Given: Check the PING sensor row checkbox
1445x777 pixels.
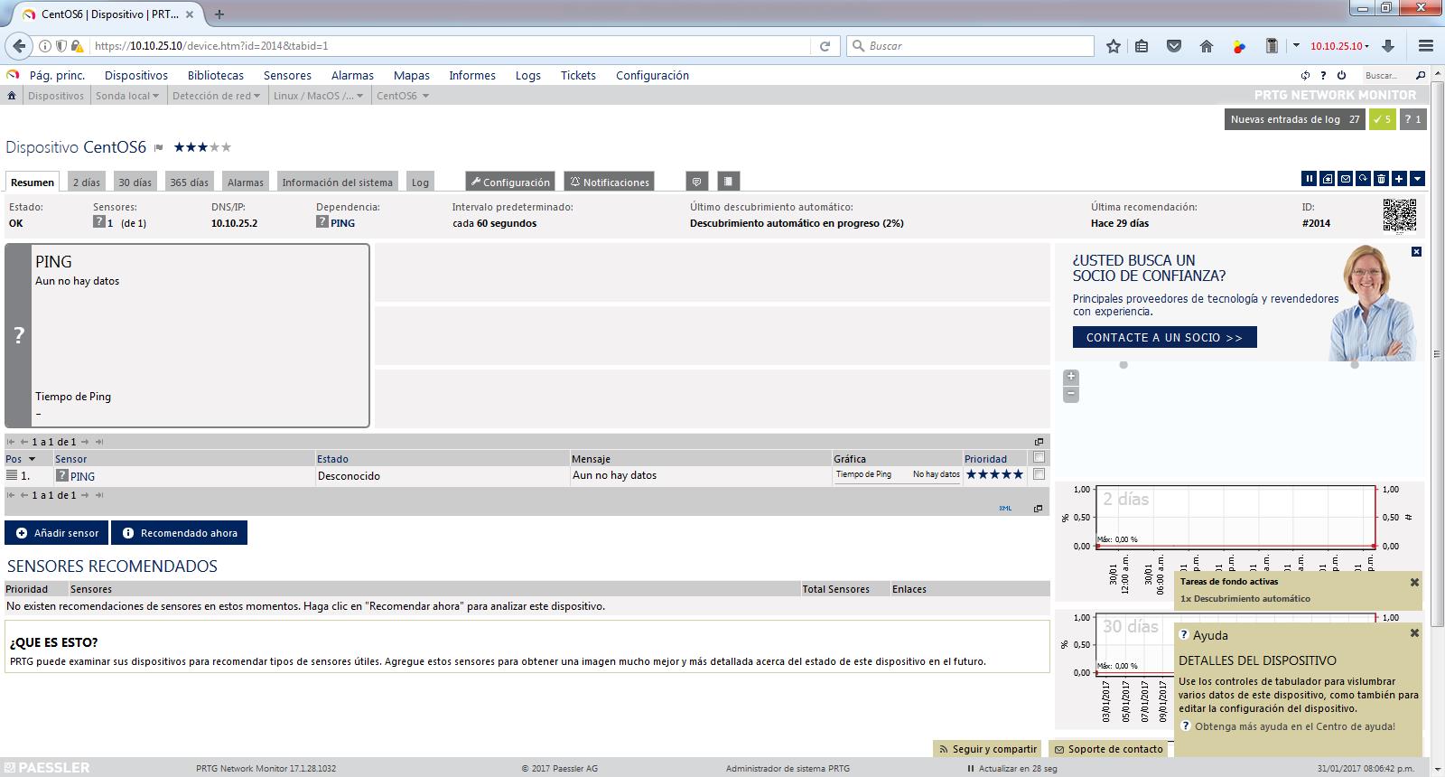Looking at the screenshot, I should 1039,474.
